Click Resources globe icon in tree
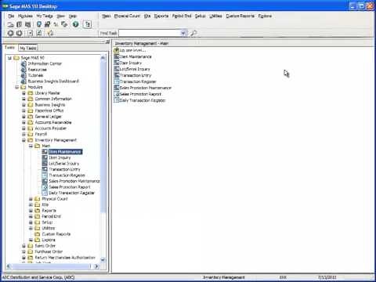This screenshot has height=282, width=376. [x=23, y=70]
